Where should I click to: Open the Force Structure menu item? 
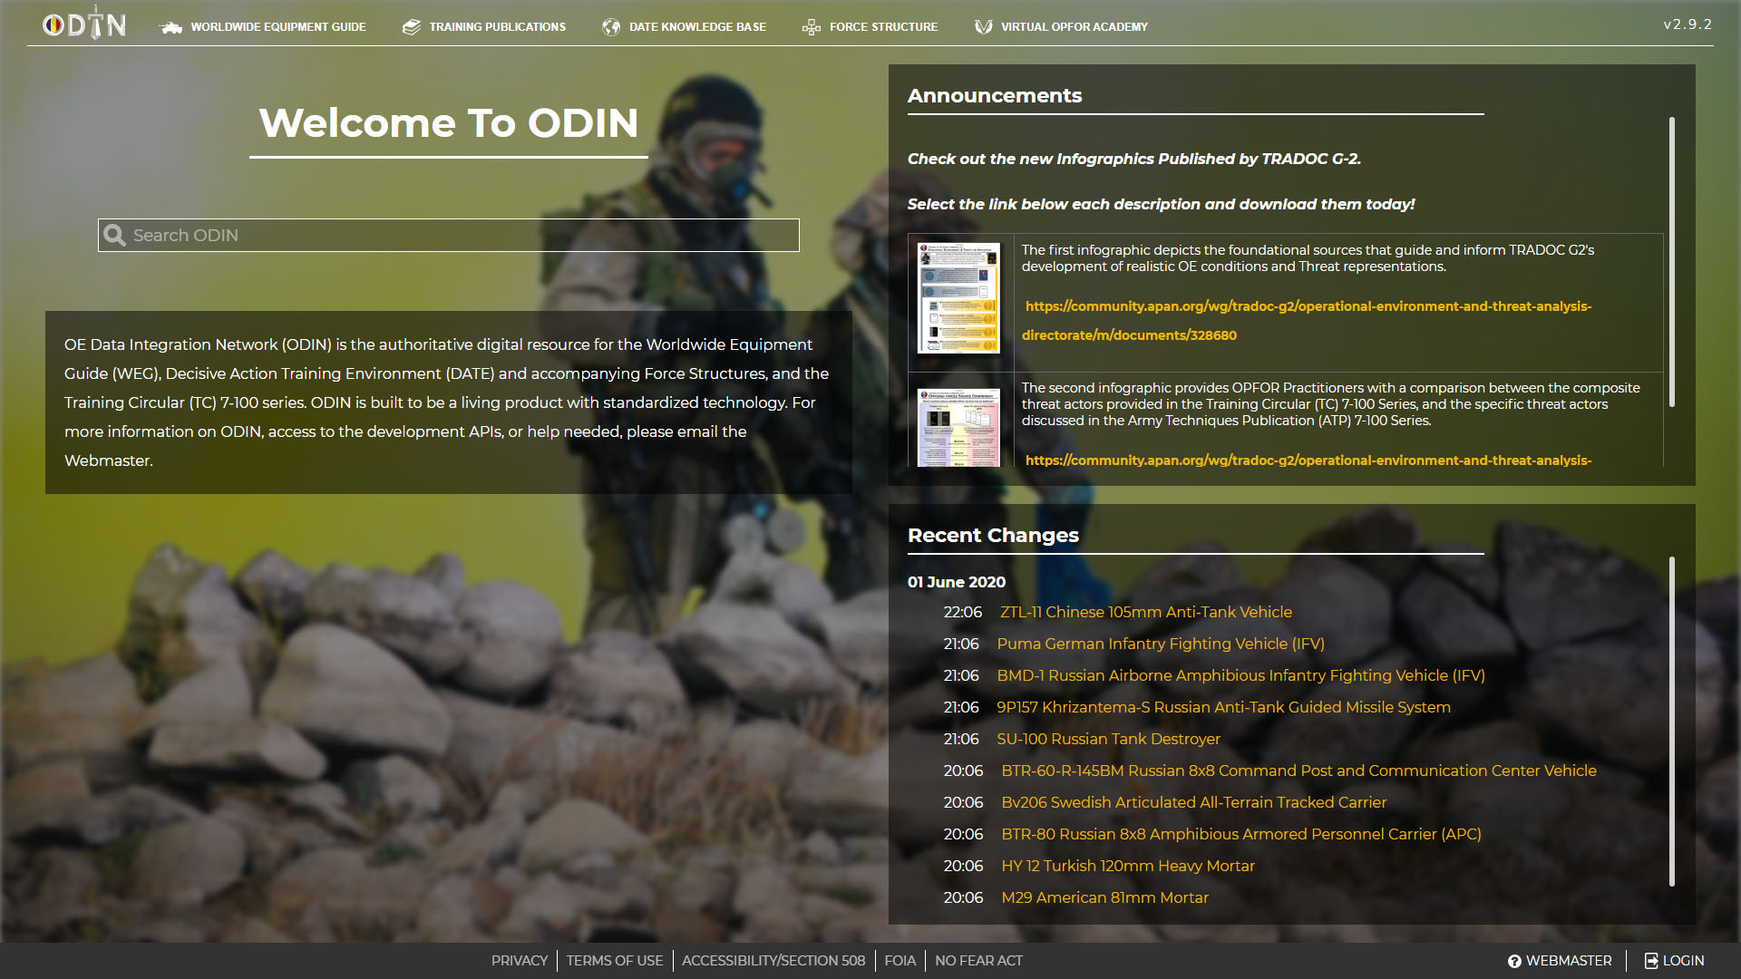click(883, 27)
